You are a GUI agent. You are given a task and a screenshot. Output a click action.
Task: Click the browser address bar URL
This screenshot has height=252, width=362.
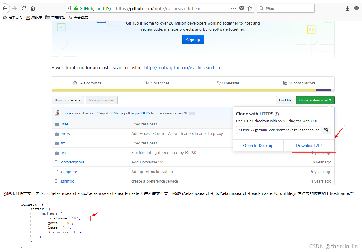coord(159,8)
